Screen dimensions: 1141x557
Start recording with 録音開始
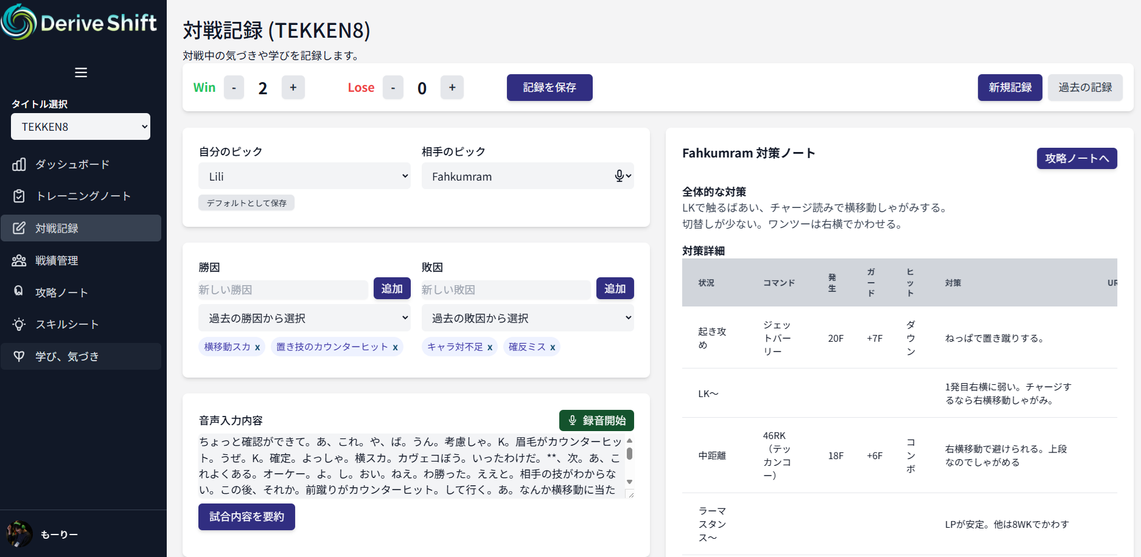(596, 420)
